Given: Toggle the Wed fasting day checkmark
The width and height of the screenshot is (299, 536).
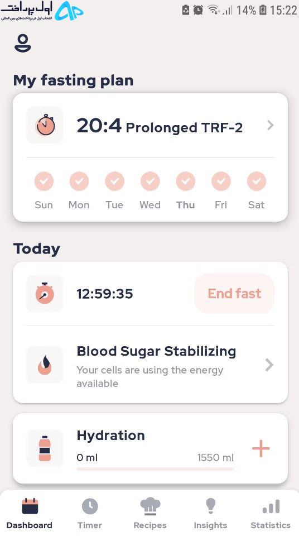Looking at the screenshot, I should click(150, 181).
